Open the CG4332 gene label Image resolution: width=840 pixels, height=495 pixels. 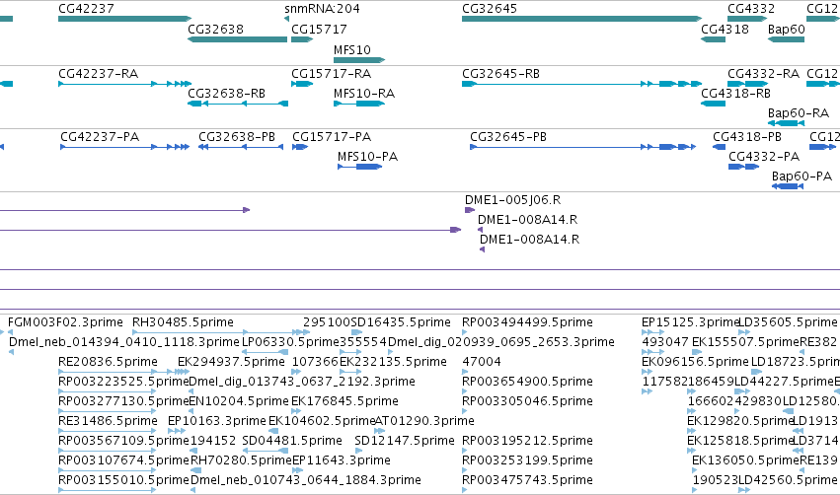click(x=751, y=9)
